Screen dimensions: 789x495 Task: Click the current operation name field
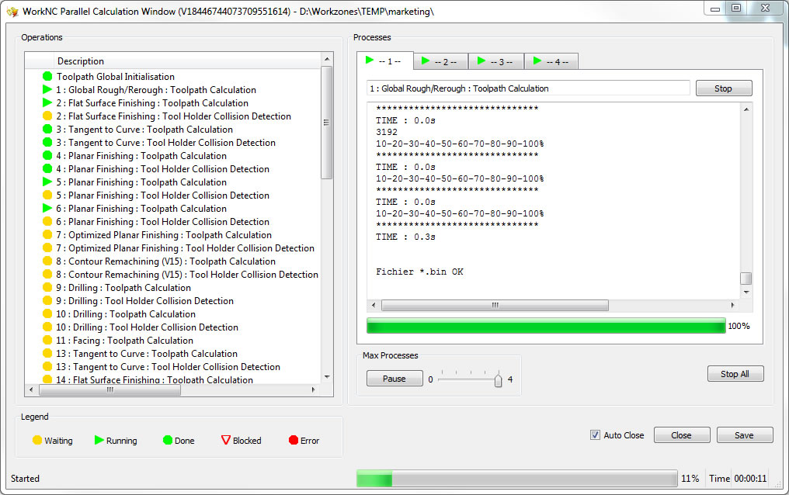click(528, 88)
